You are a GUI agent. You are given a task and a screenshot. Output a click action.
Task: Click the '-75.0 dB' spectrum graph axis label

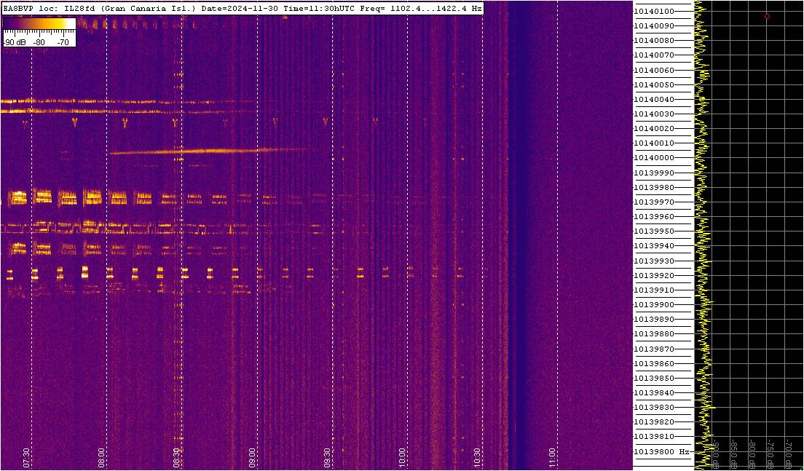770,455
